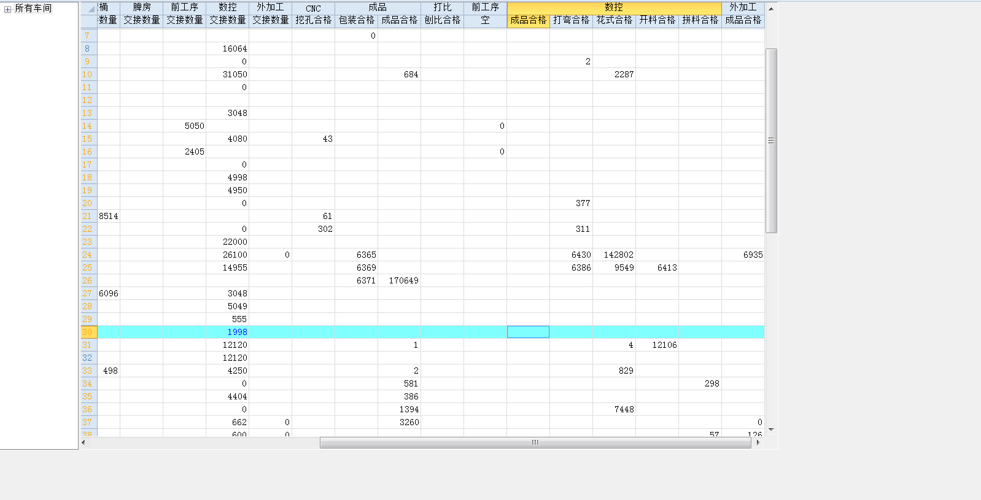Viewport: 981px width, 500px height.
Task: Click the CNC 挖孔合格 column header
Action: click(313, 20)
